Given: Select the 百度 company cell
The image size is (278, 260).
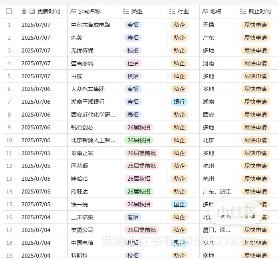Looking at the screenshot, I should tap(94, 76).
